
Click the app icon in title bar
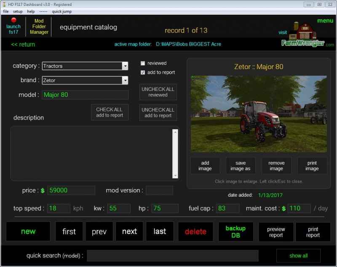4,4
